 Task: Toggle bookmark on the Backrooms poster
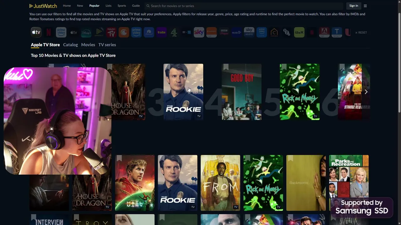290,158
